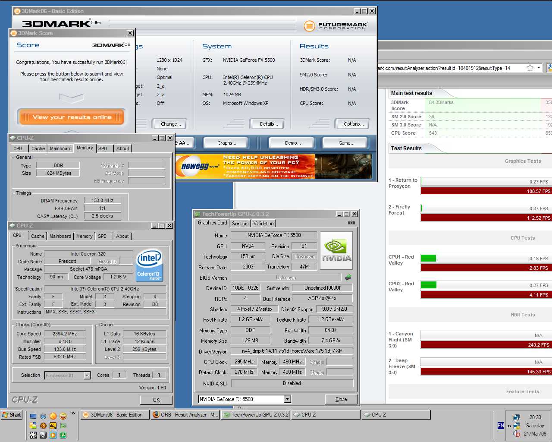552x442 pixels.
Task: Click the Details... button under System
Action: coord(267,124)
